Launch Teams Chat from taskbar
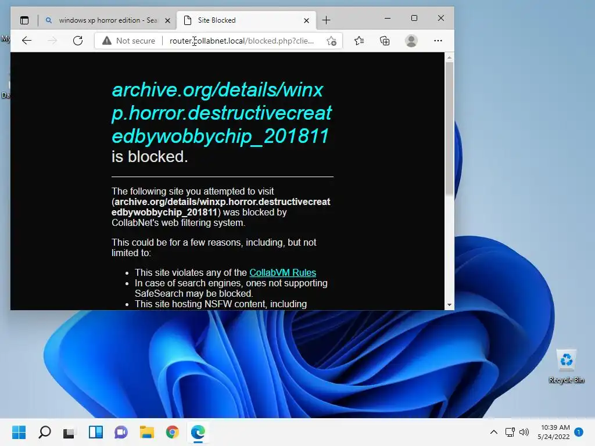 point(121,432)
